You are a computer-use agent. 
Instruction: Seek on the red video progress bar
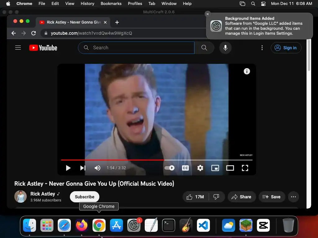pyautogui.click(x=157, y=160)
